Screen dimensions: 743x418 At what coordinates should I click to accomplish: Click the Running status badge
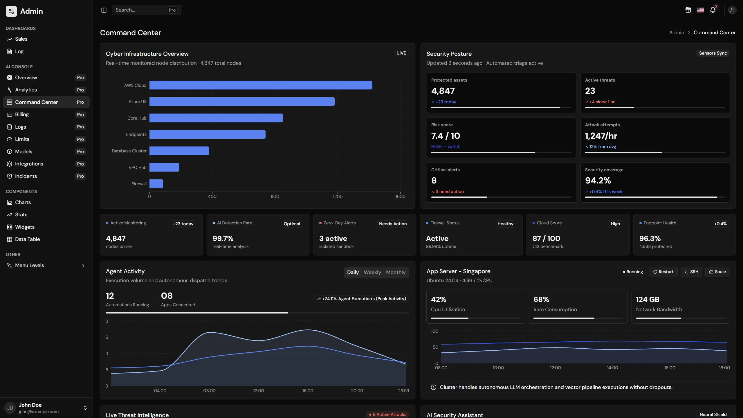(633, 272)
